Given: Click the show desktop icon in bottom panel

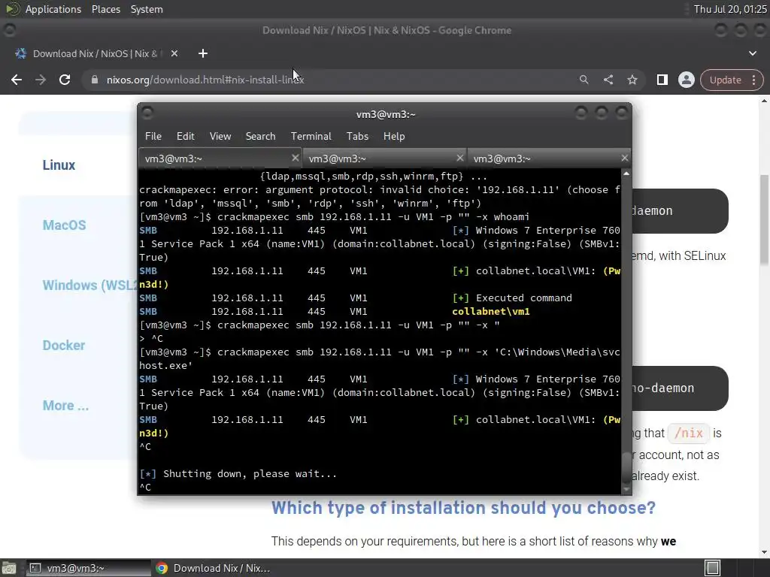Looking at the screenshot, I should coord(9,568).
